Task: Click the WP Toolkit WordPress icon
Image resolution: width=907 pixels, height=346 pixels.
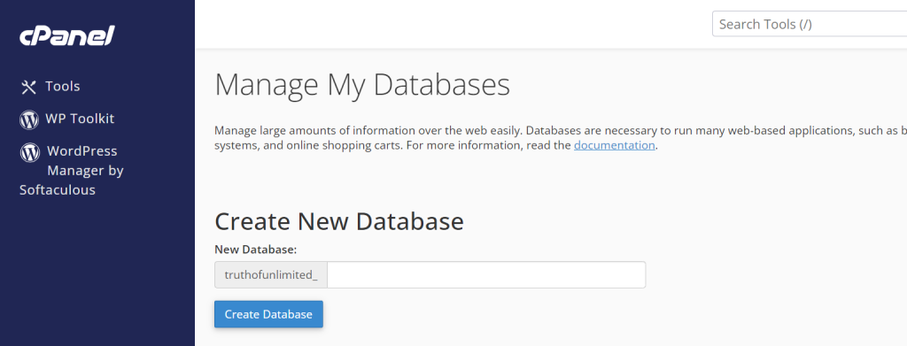Action: (x=29, y=119)
